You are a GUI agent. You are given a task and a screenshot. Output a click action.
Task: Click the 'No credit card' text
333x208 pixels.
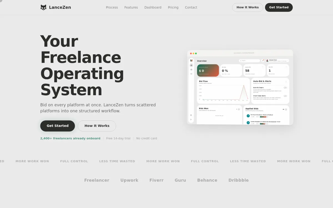(147, 138)
